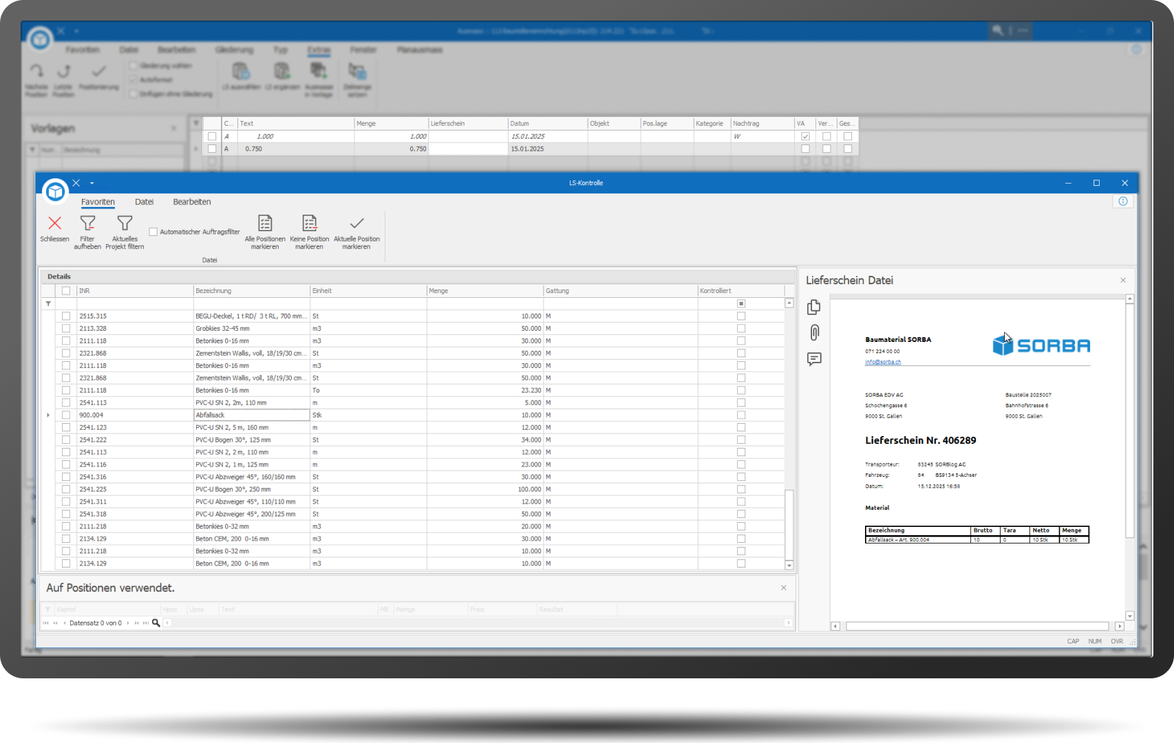The width and height of the screenshot is (1174, 743).
Task: Open quick access dropdown arrow in LS-Kontrolle title bar
Action: pyautogui.click(x=92, y=183)
